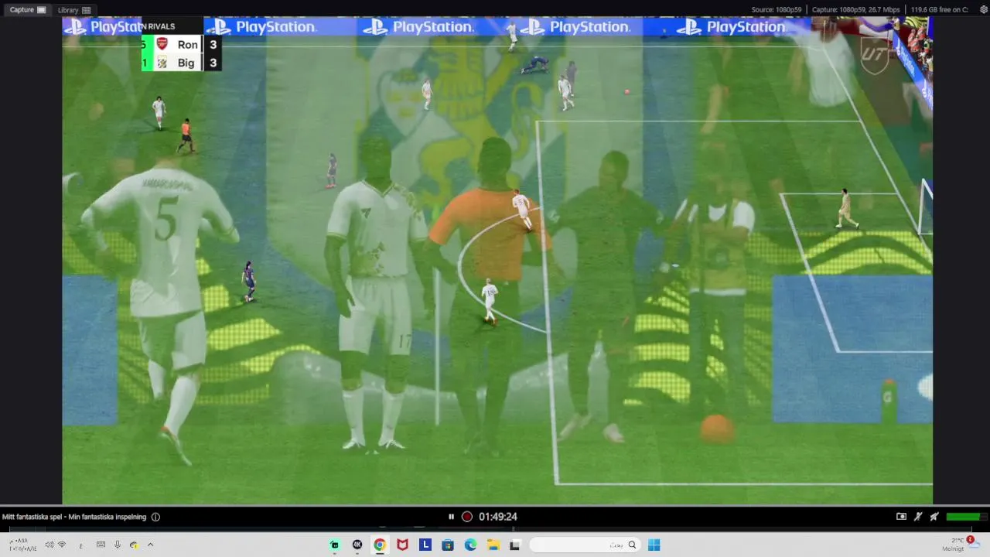Click the microphone tray icon
Viewport: 990px width, 557px height.
118,545
